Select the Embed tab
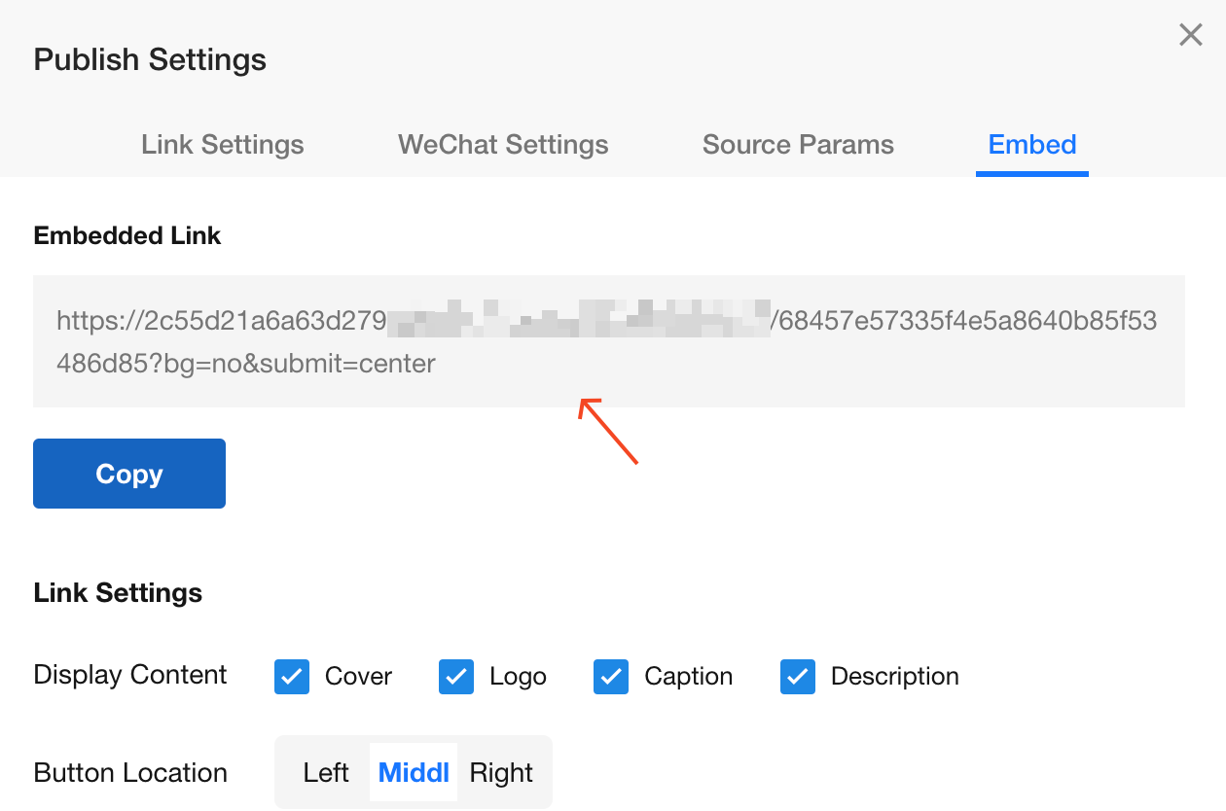Viewport: 1226px width, 811px height. (1031, 145)
